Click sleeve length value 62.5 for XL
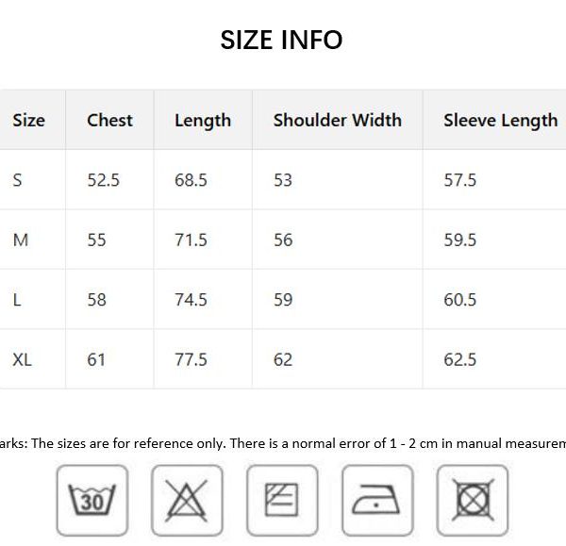 (460, 360)
